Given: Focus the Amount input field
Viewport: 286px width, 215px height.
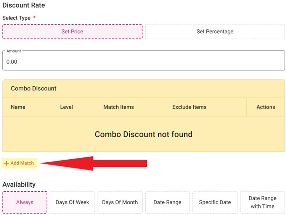Looking at the screenshot, I should (143, 61).
